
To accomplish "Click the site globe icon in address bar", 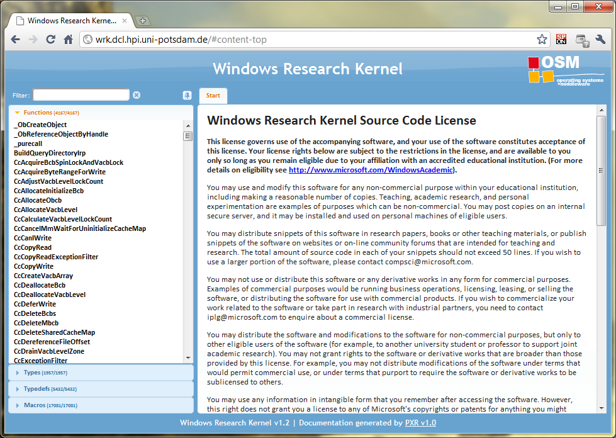I will point(88,39).
